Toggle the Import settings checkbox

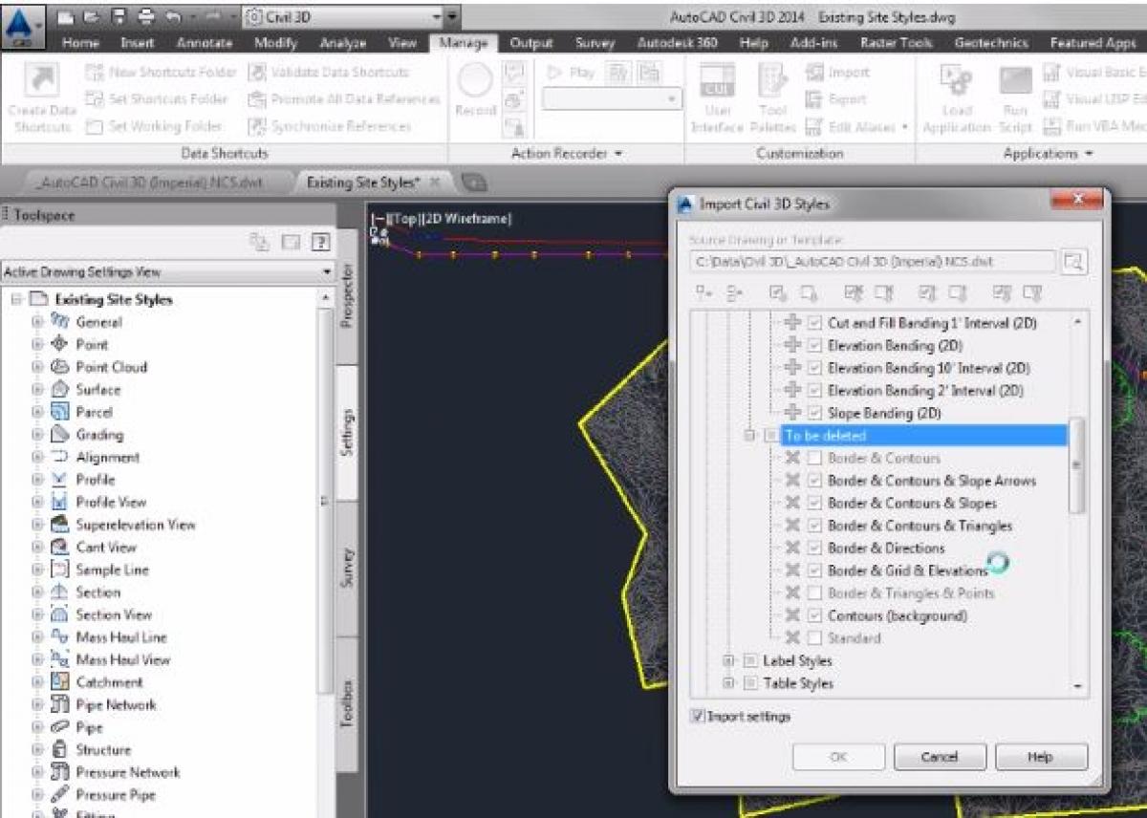click(x=698, y=716)
